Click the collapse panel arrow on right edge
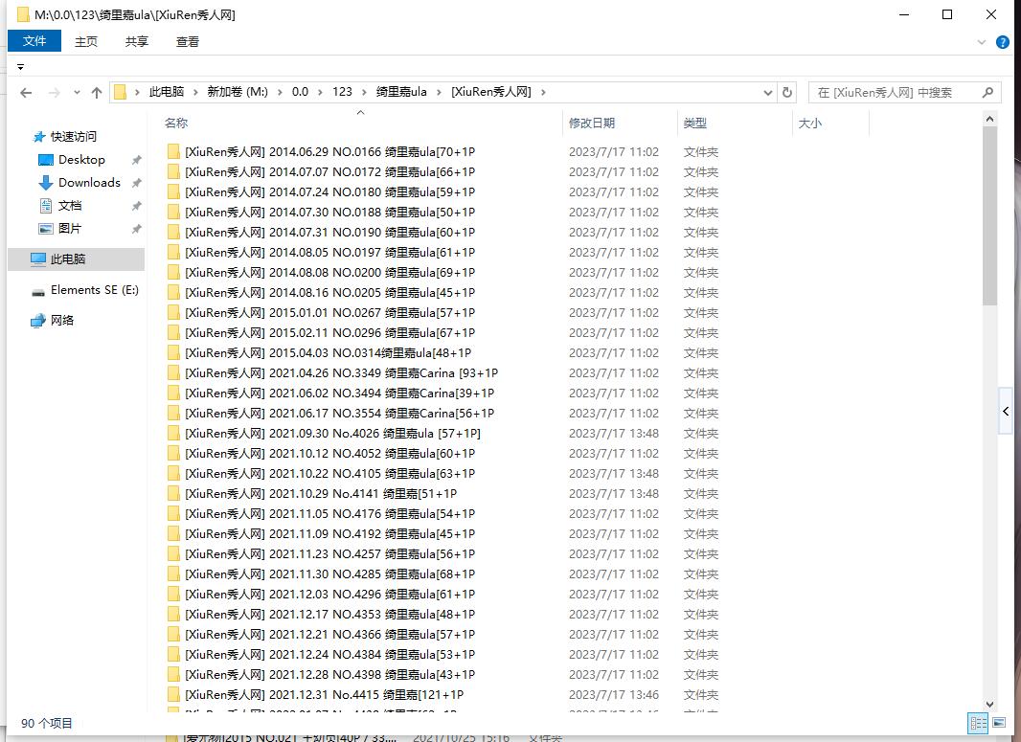The height and width of the screenshot is (742, 1021). [1006, 411]
